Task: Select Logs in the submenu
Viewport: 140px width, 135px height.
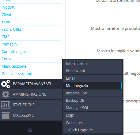Action: (x=93, y=115)
